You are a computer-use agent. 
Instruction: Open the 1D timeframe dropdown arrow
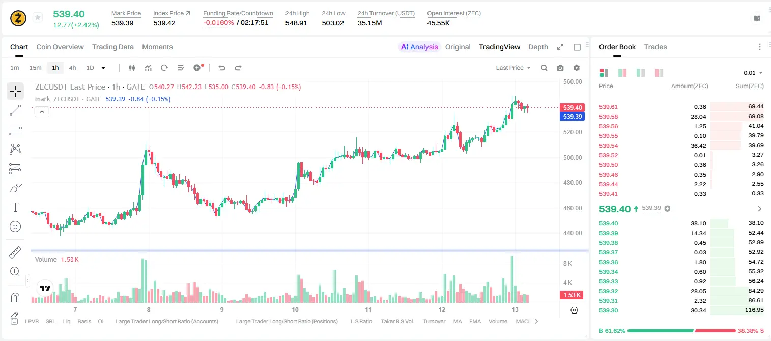[103, 68]
